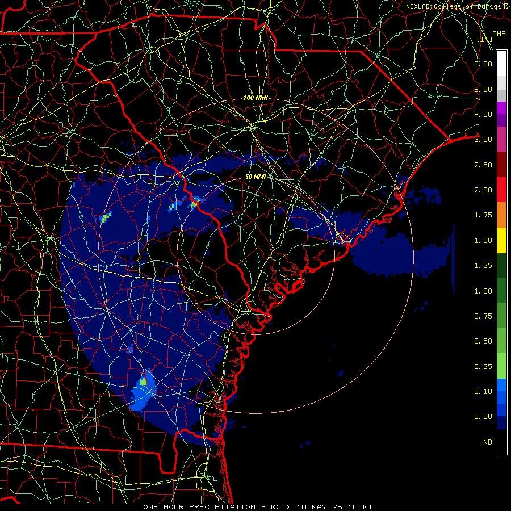Click the 0.25 legend value
Screen dimensions: 511x511
(483, 367)
